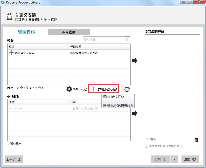Viewport: 206px width, 168px height.
Task: Click the 退出 (X) button
Action: tap(190, 159)
